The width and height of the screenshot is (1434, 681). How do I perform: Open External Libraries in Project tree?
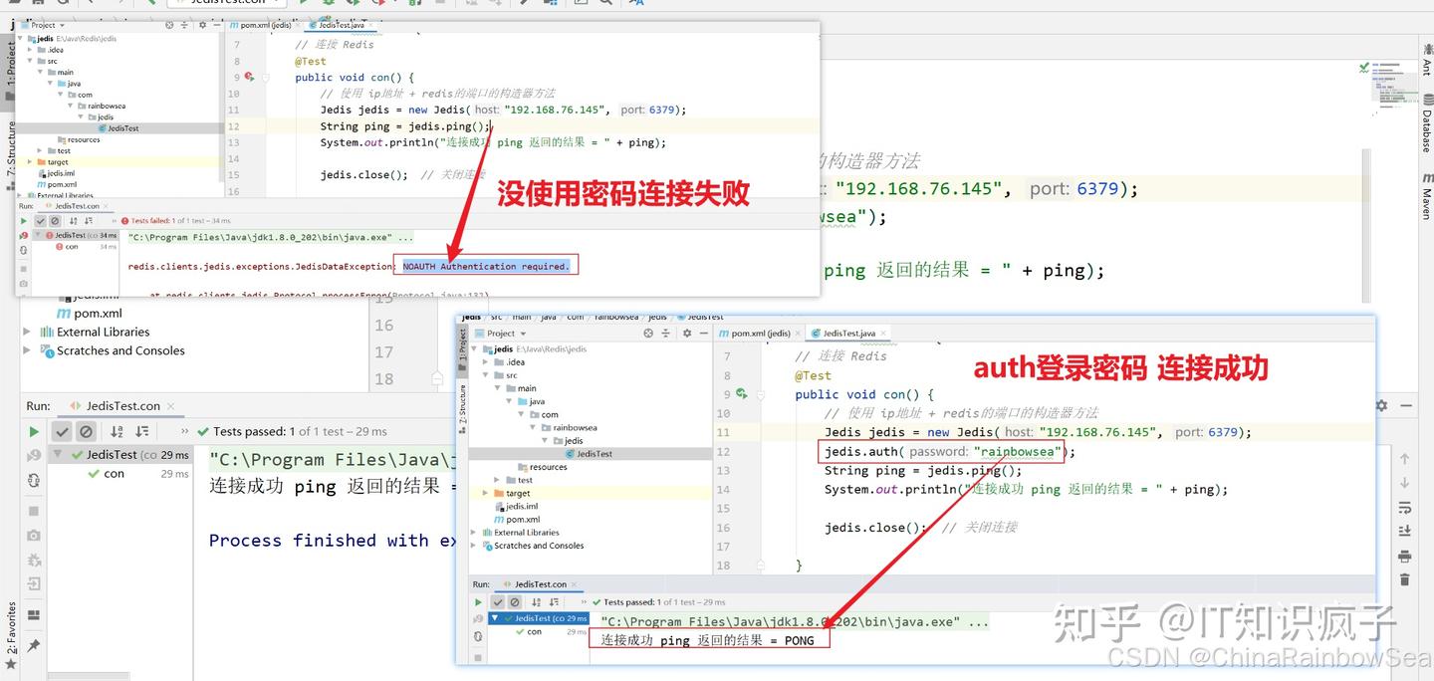click(105, 332)
